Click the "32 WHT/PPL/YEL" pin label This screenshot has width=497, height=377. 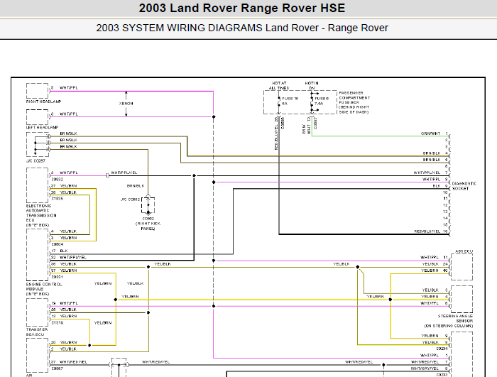pyautogui.click(x=69, y=258)
